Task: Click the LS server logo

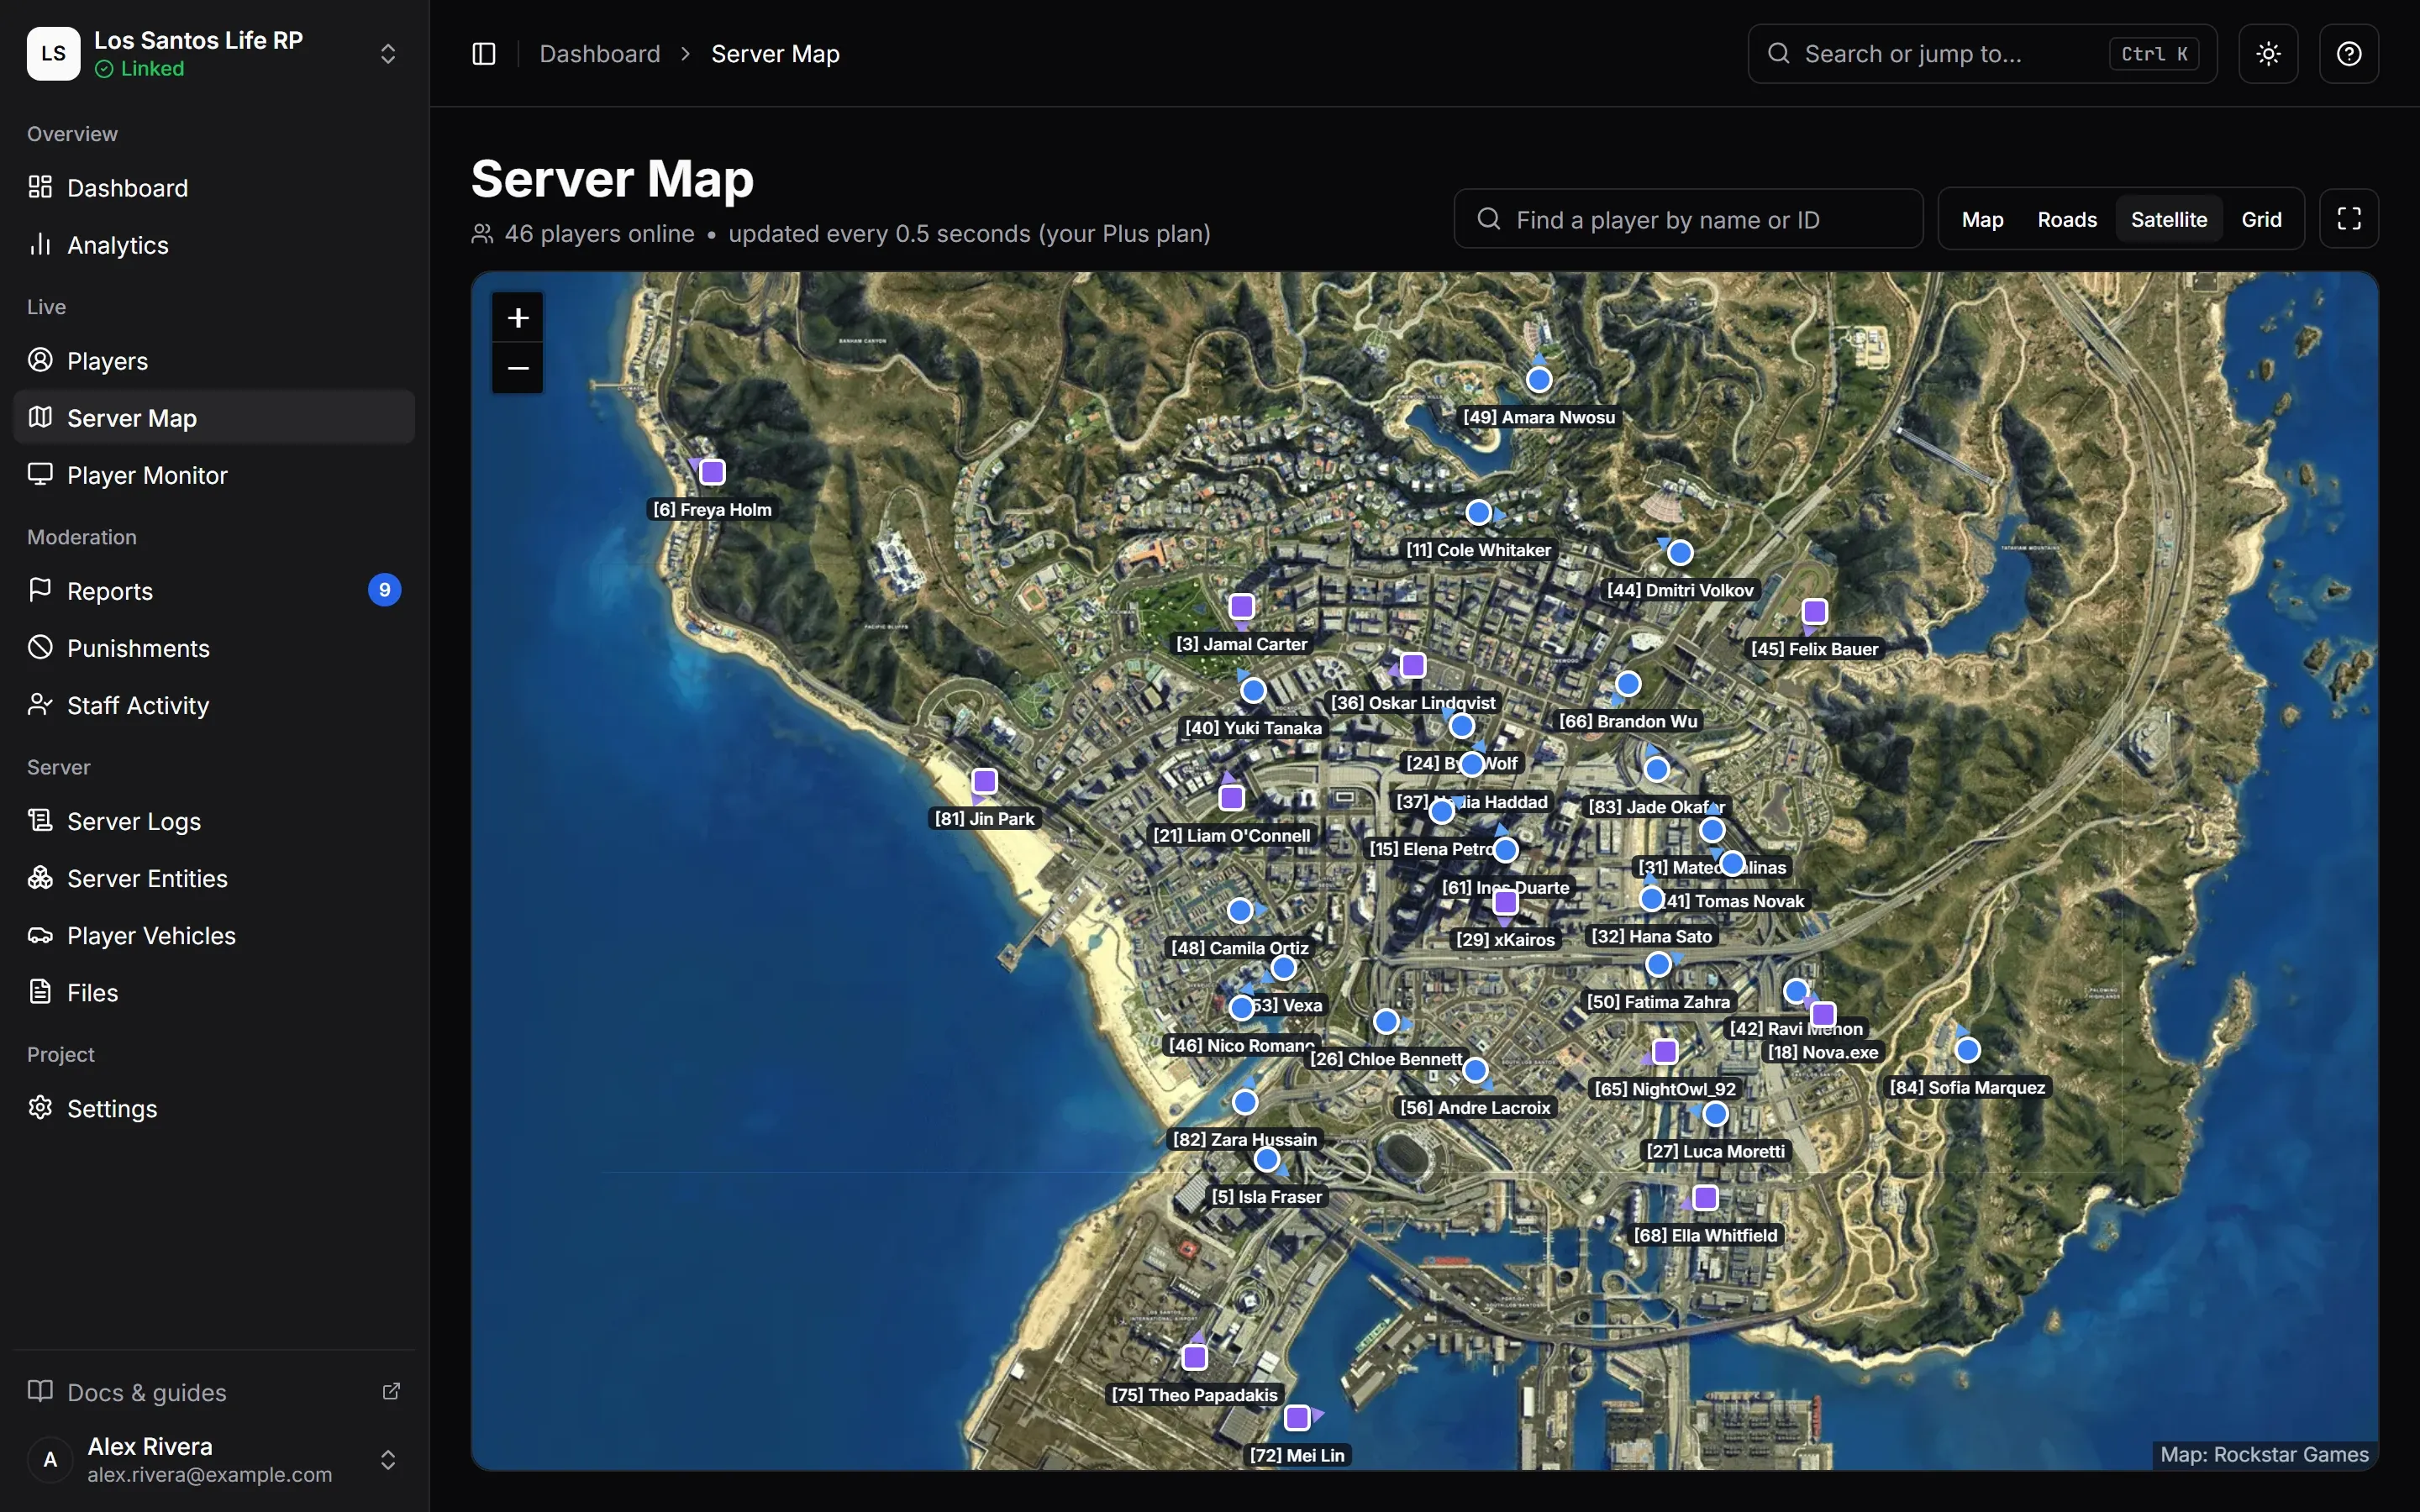Action: (x=53, y=54)
